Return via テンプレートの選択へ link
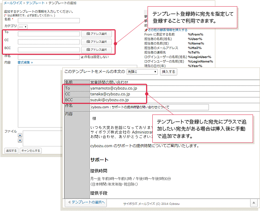The image size is (260, 211). tap(86, 202)
